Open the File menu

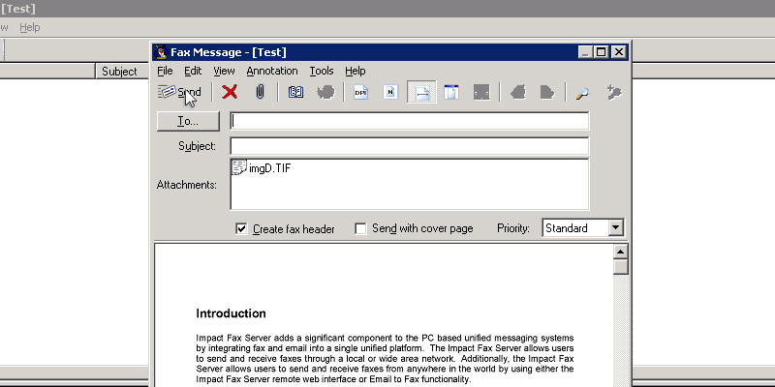coord(165,71)
